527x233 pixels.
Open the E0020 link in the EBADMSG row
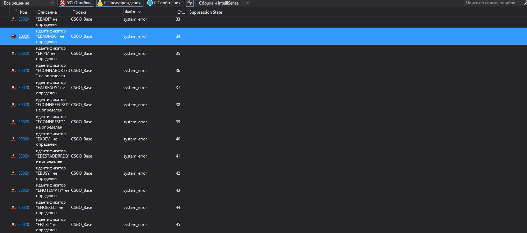tap(24, 36)
